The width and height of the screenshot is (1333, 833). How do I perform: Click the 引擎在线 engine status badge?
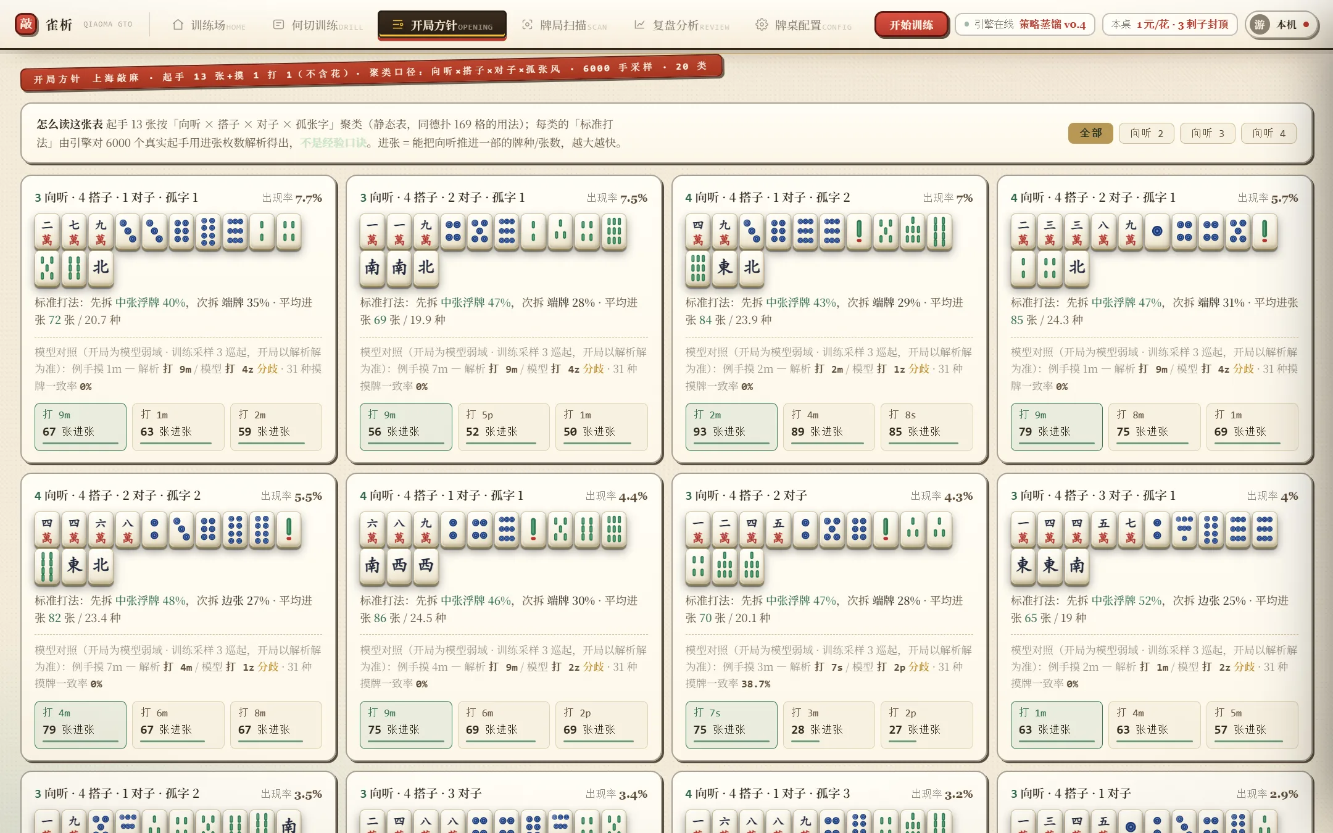point(1024,25)
